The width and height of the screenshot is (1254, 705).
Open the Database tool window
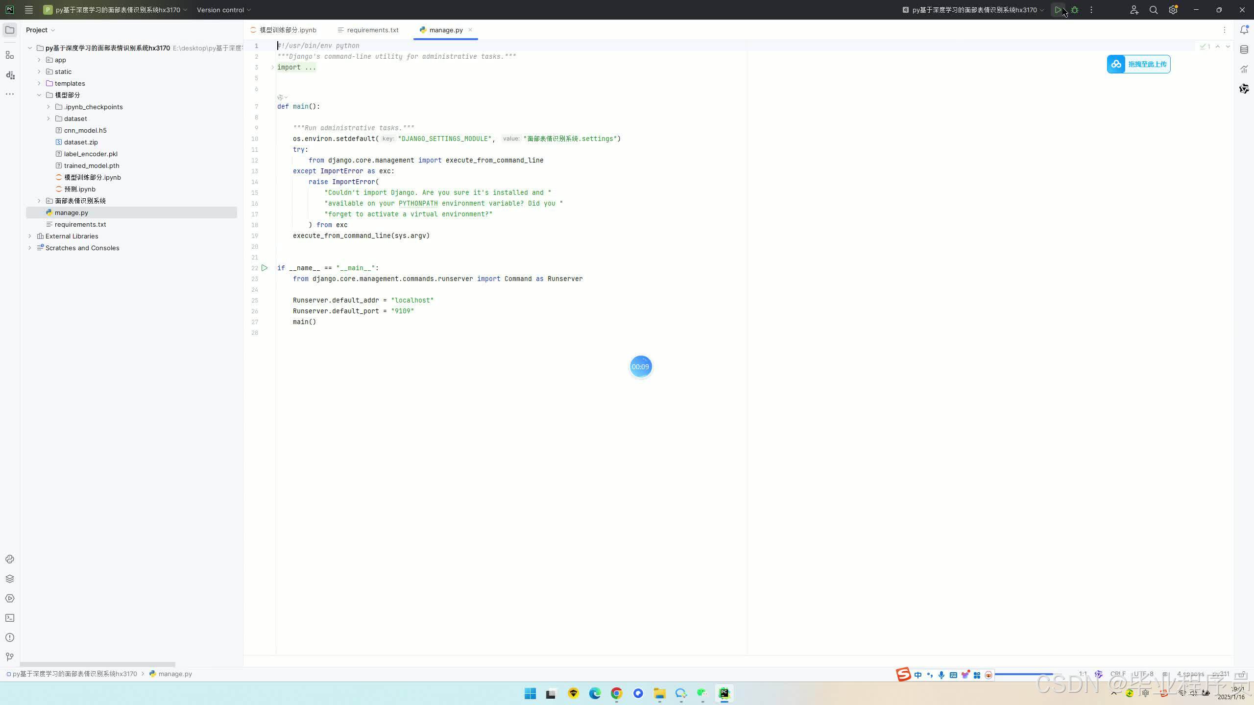(x=1244, y=49)
